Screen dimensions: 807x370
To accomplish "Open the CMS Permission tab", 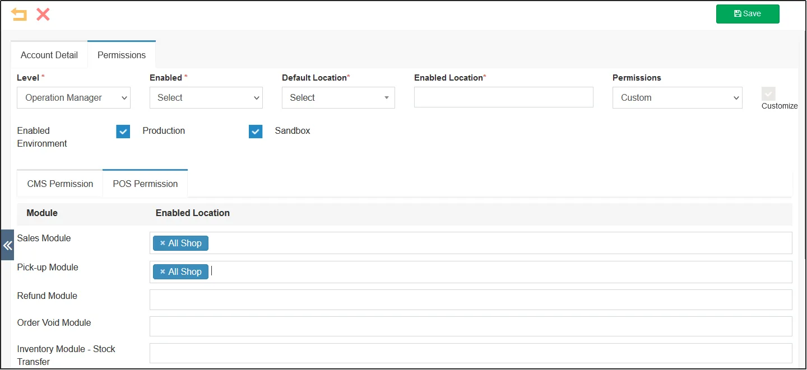I will 59,184.
